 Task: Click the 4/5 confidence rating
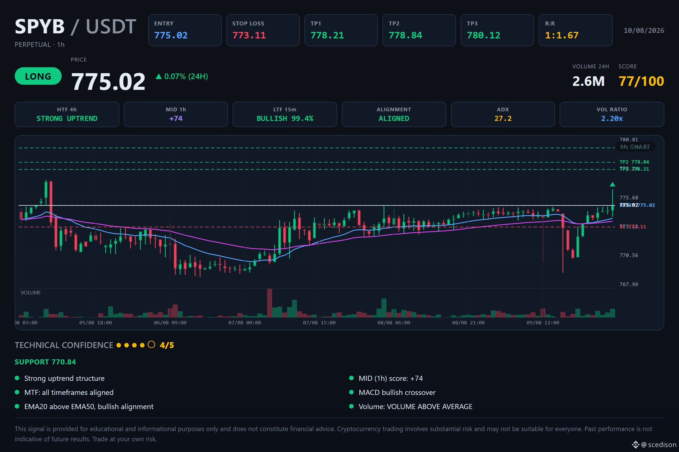click(167, 345)
